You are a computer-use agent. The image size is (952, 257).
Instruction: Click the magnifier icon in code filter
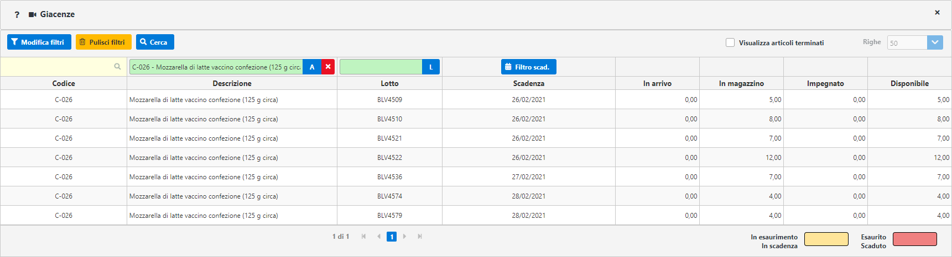tap(117, 67)
